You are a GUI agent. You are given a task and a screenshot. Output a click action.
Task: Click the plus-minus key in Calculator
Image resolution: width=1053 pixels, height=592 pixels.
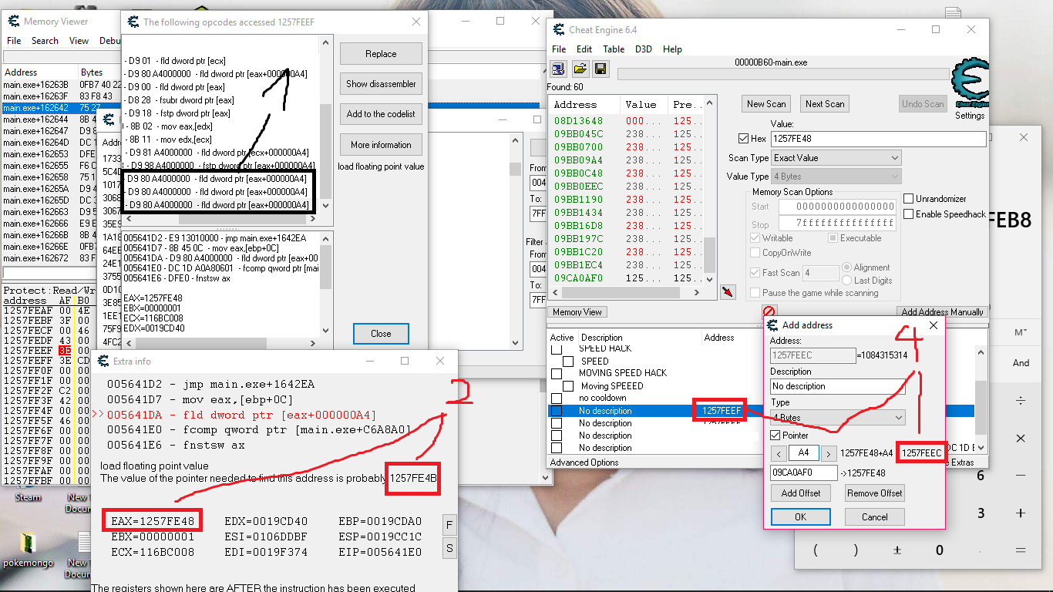pos(897,550)
